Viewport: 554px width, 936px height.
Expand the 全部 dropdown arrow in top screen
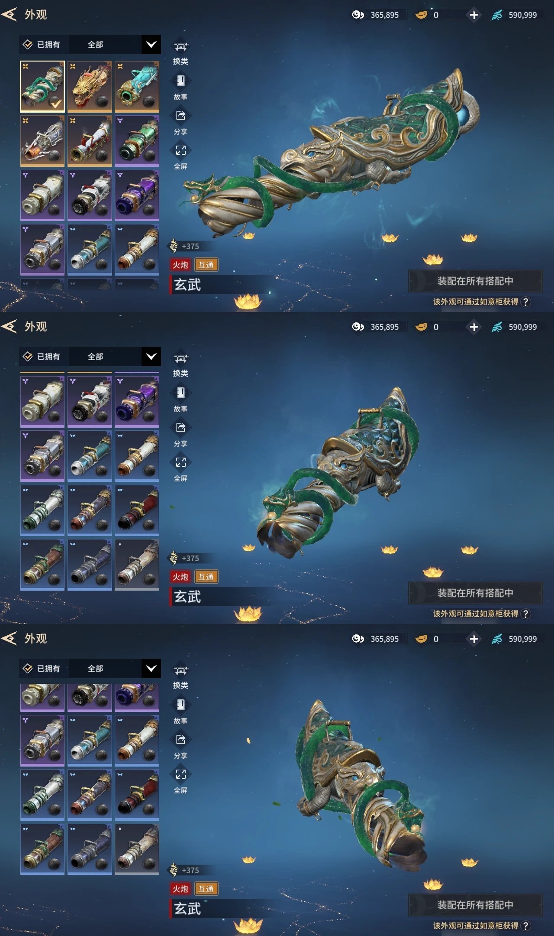tap(151, 44)
